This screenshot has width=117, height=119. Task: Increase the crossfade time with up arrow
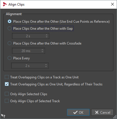[x=42, y=50]
